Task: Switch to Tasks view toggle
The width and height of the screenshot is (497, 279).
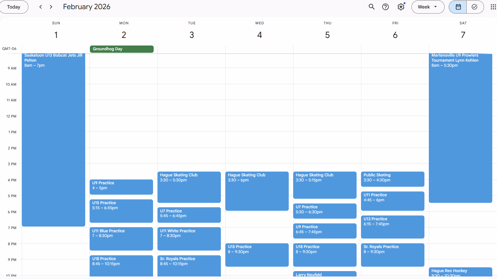Action: coord(475,7)
